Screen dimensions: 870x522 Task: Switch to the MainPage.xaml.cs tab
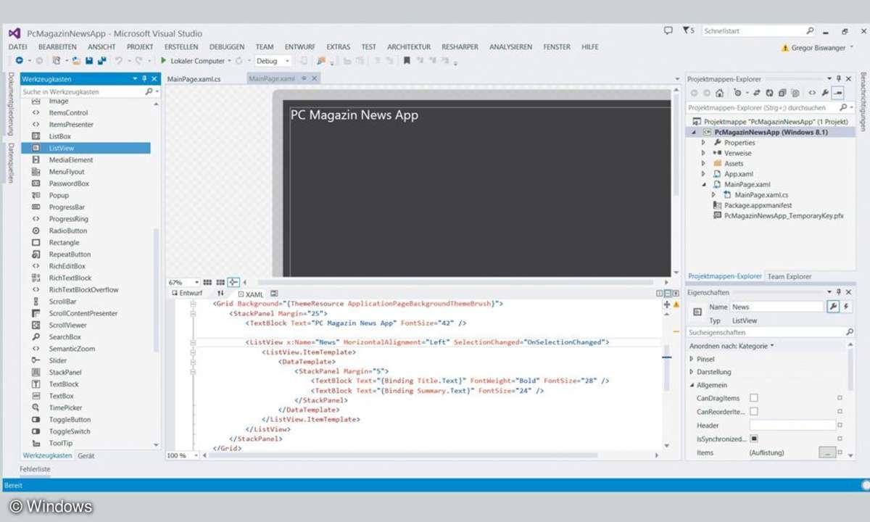(x=194, y=79)
